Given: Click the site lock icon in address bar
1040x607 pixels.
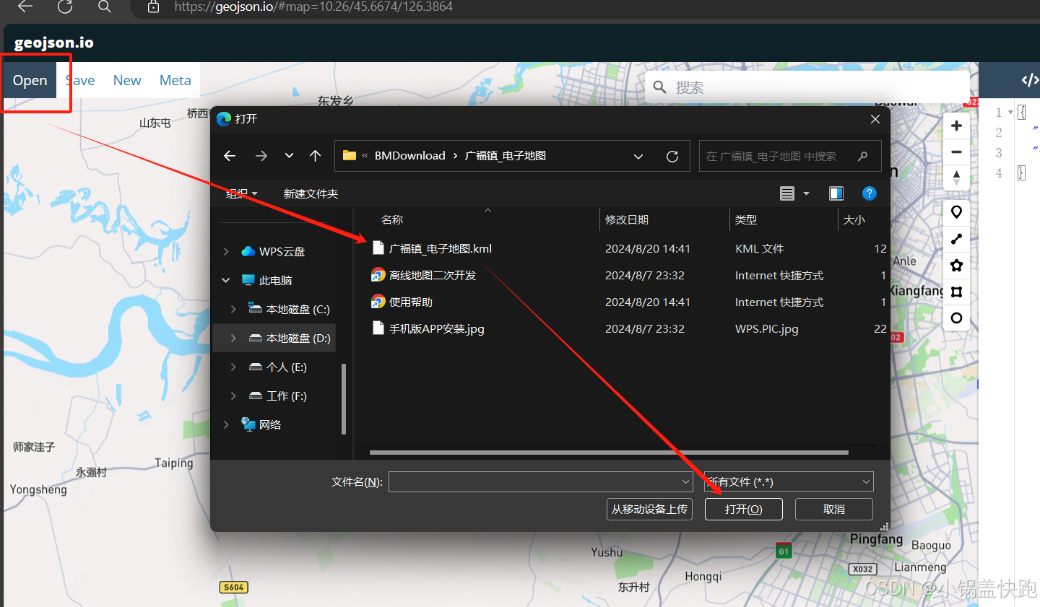Looking at the screenshot, I should click(153, 6).
